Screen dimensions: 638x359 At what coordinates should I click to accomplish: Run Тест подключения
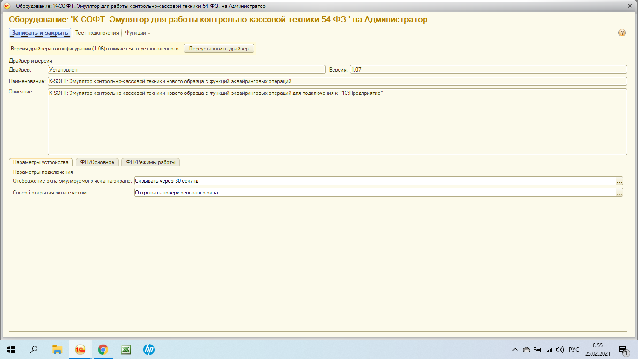tap(97, 33)
